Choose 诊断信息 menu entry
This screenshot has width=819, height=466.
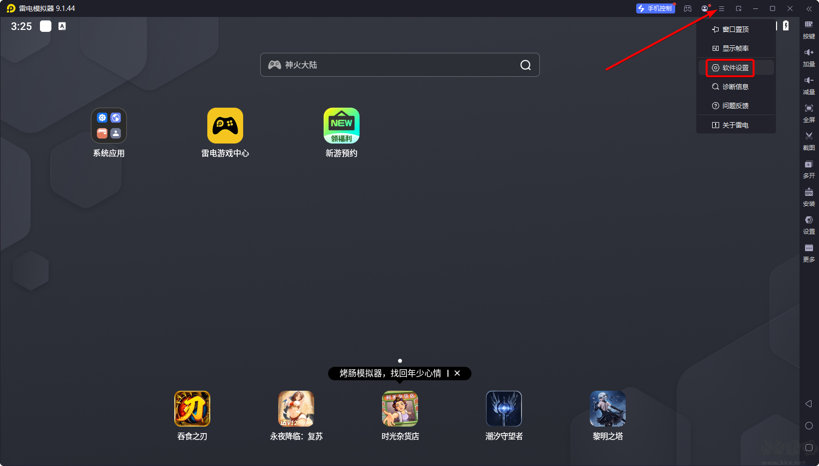(736, 87)
